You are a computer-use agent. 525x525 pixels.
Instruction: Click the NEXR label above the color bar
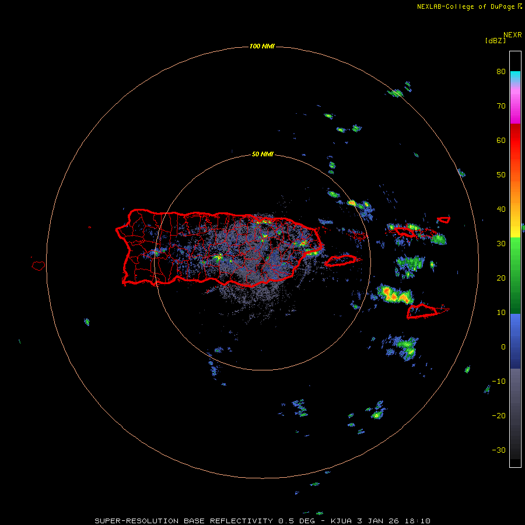tap(513, 35)
